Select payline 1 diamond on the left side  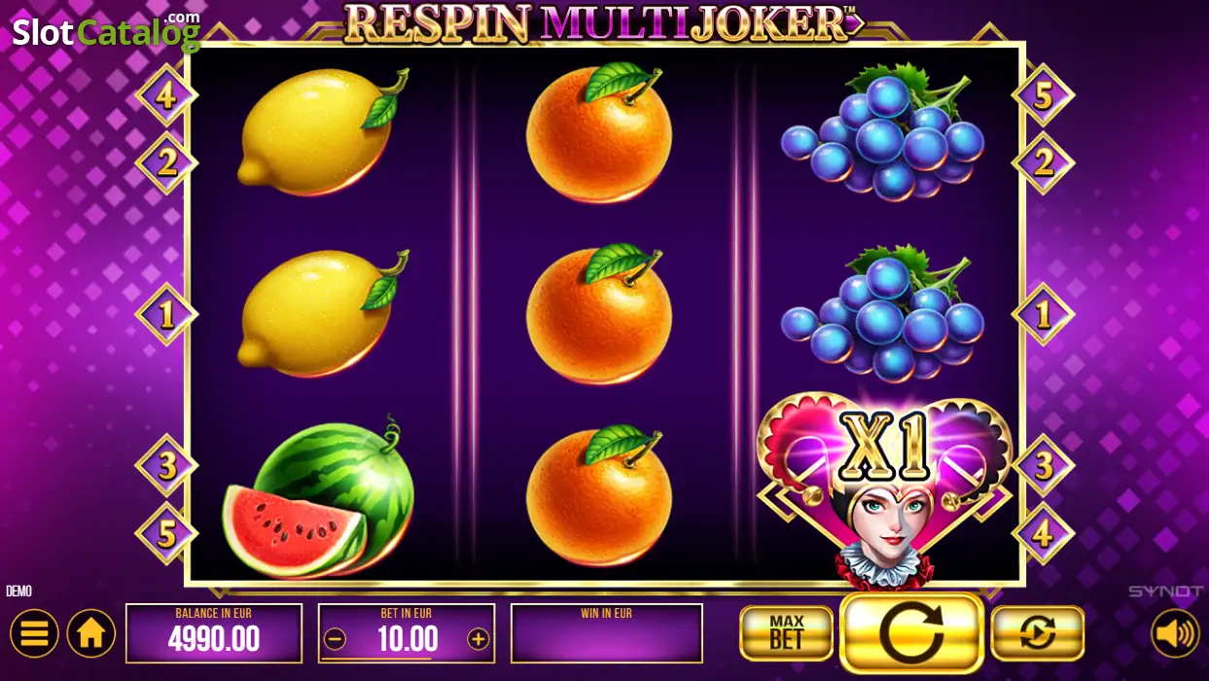click(166, 314)
